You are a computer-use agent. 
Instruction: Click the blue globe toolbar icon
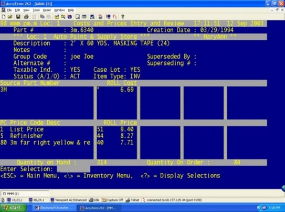70,17
